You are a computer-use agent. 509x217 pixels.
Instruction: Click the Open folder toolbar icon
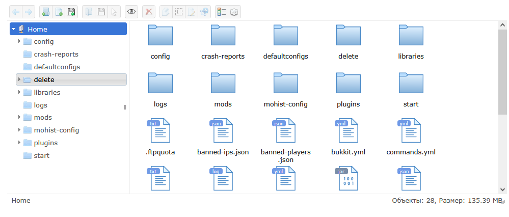coord(89,12)
